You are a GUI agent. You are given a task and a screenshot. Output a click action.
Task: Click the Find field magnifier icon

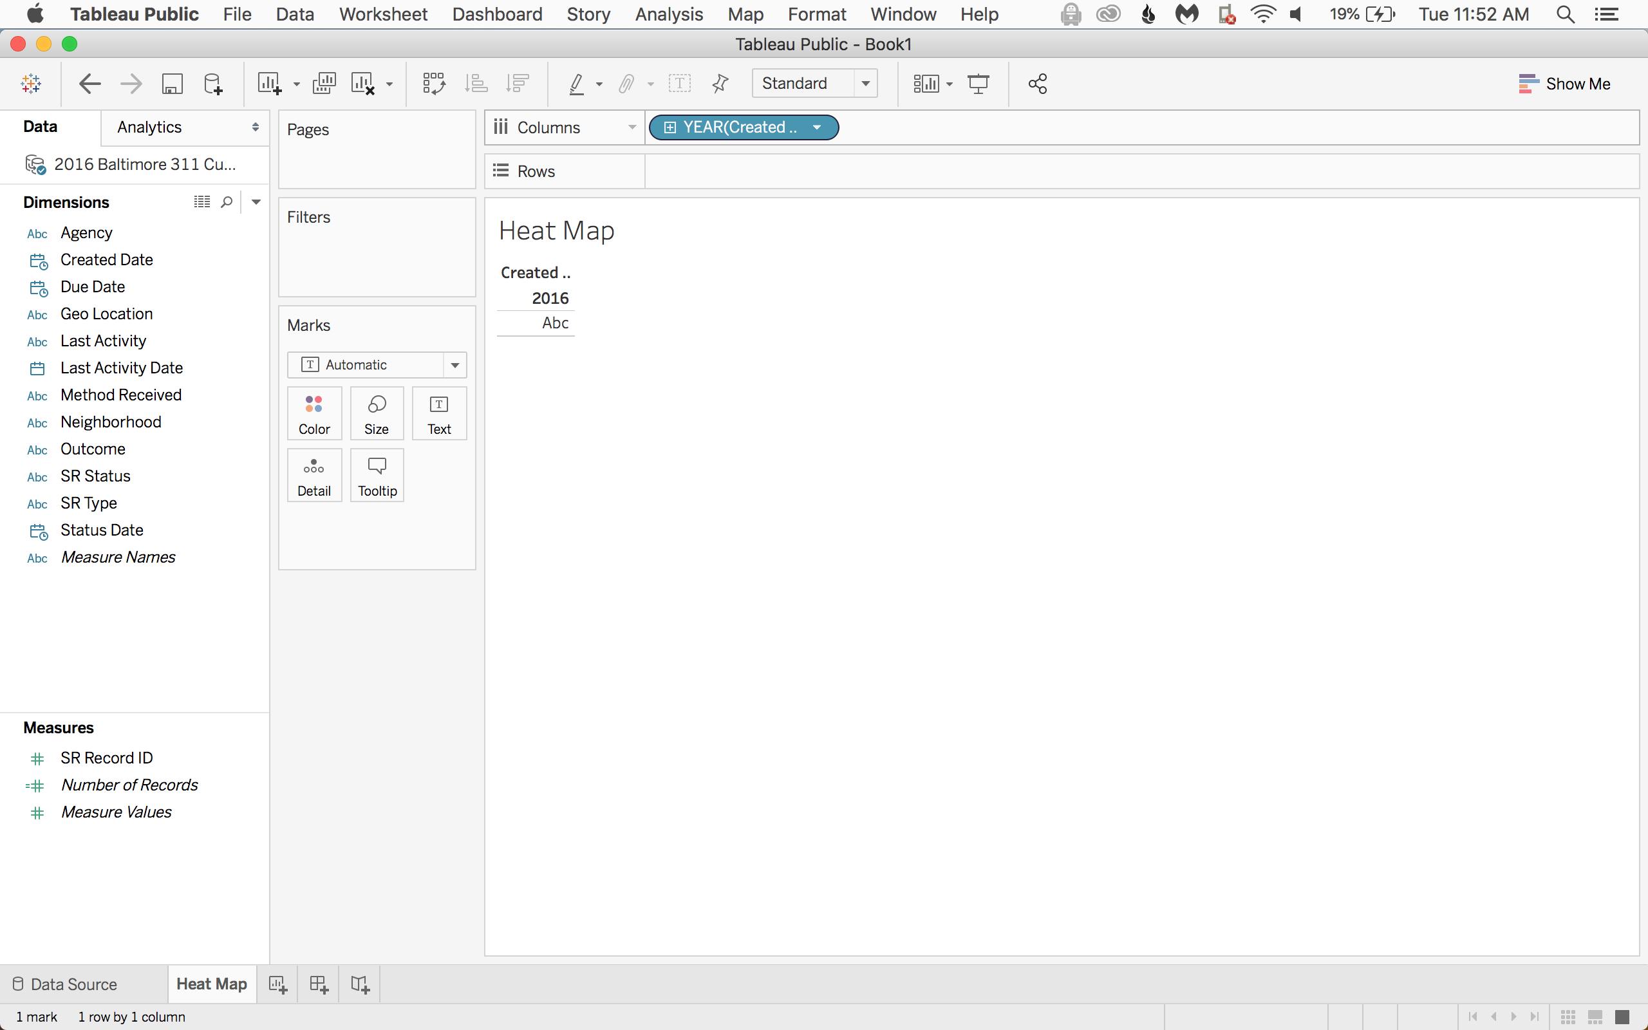(x=227, y=201)
